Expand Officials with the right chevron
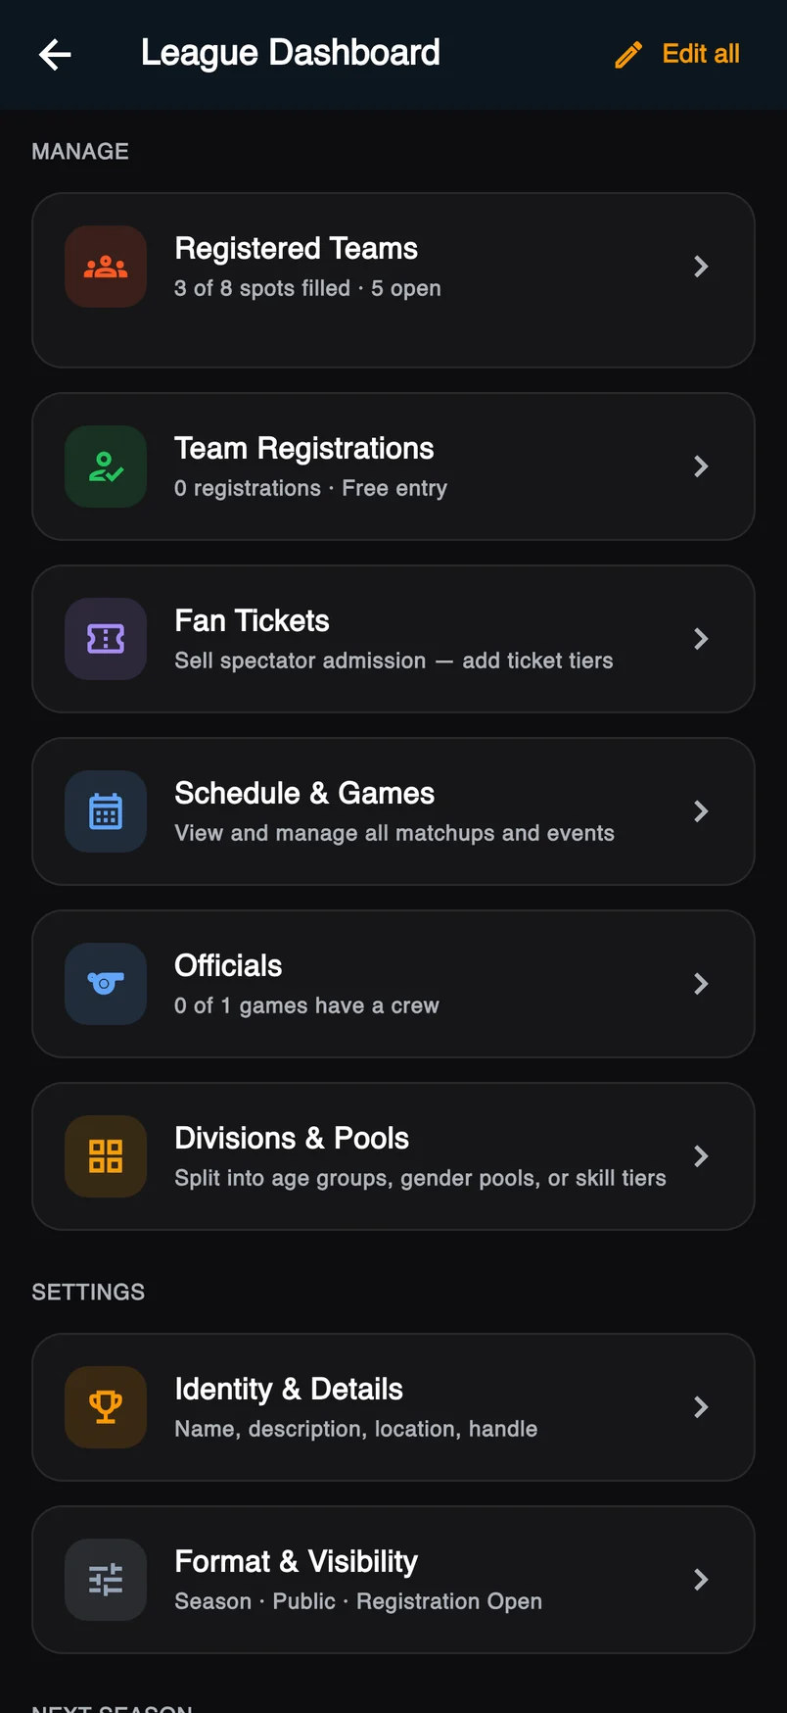787x1713 pixels. (701, 984)
